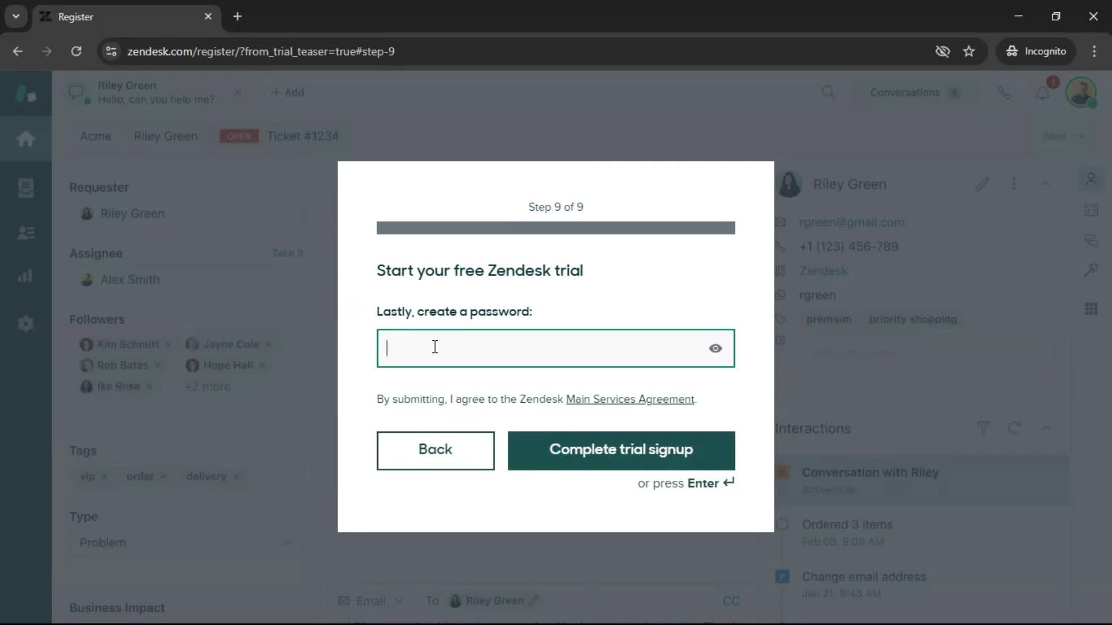Close the Riley Green chat tab

pyautogui.click(x=237, y=93)
